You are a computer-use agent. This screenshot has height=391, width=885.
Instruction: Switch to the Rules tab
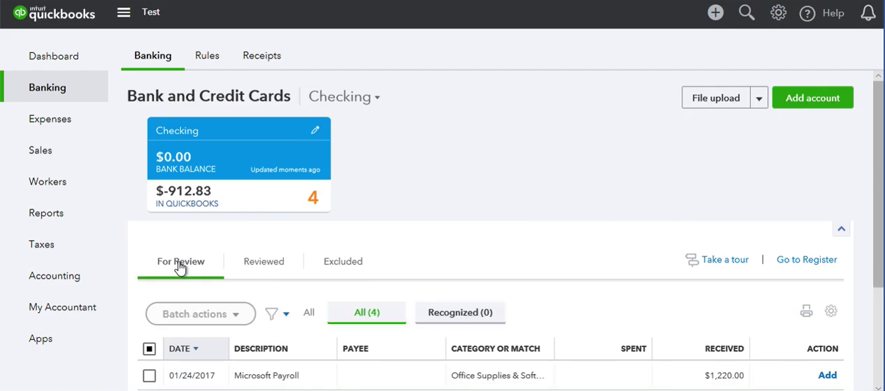click(207, 56)
